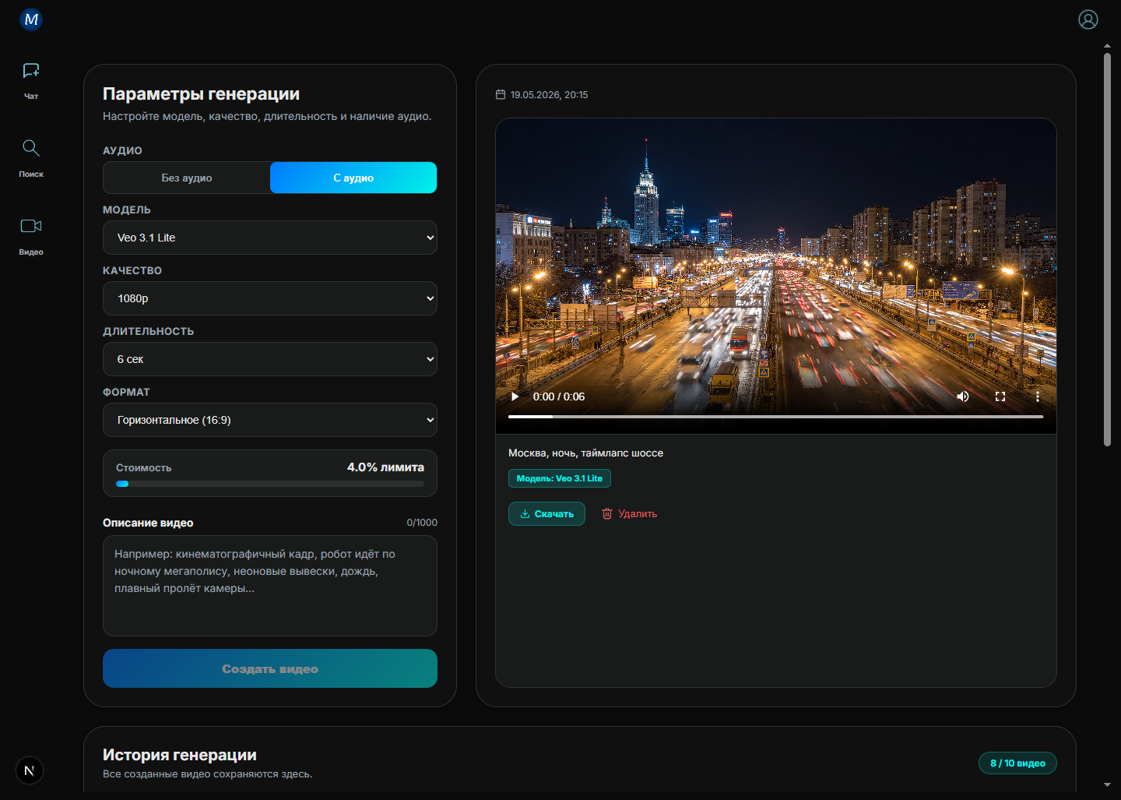Click the Параметры генерации heading
1121x800 pixels.
[201, 94]
